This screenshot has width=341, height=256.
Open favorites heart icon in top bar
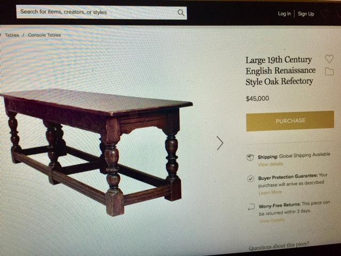324,14
